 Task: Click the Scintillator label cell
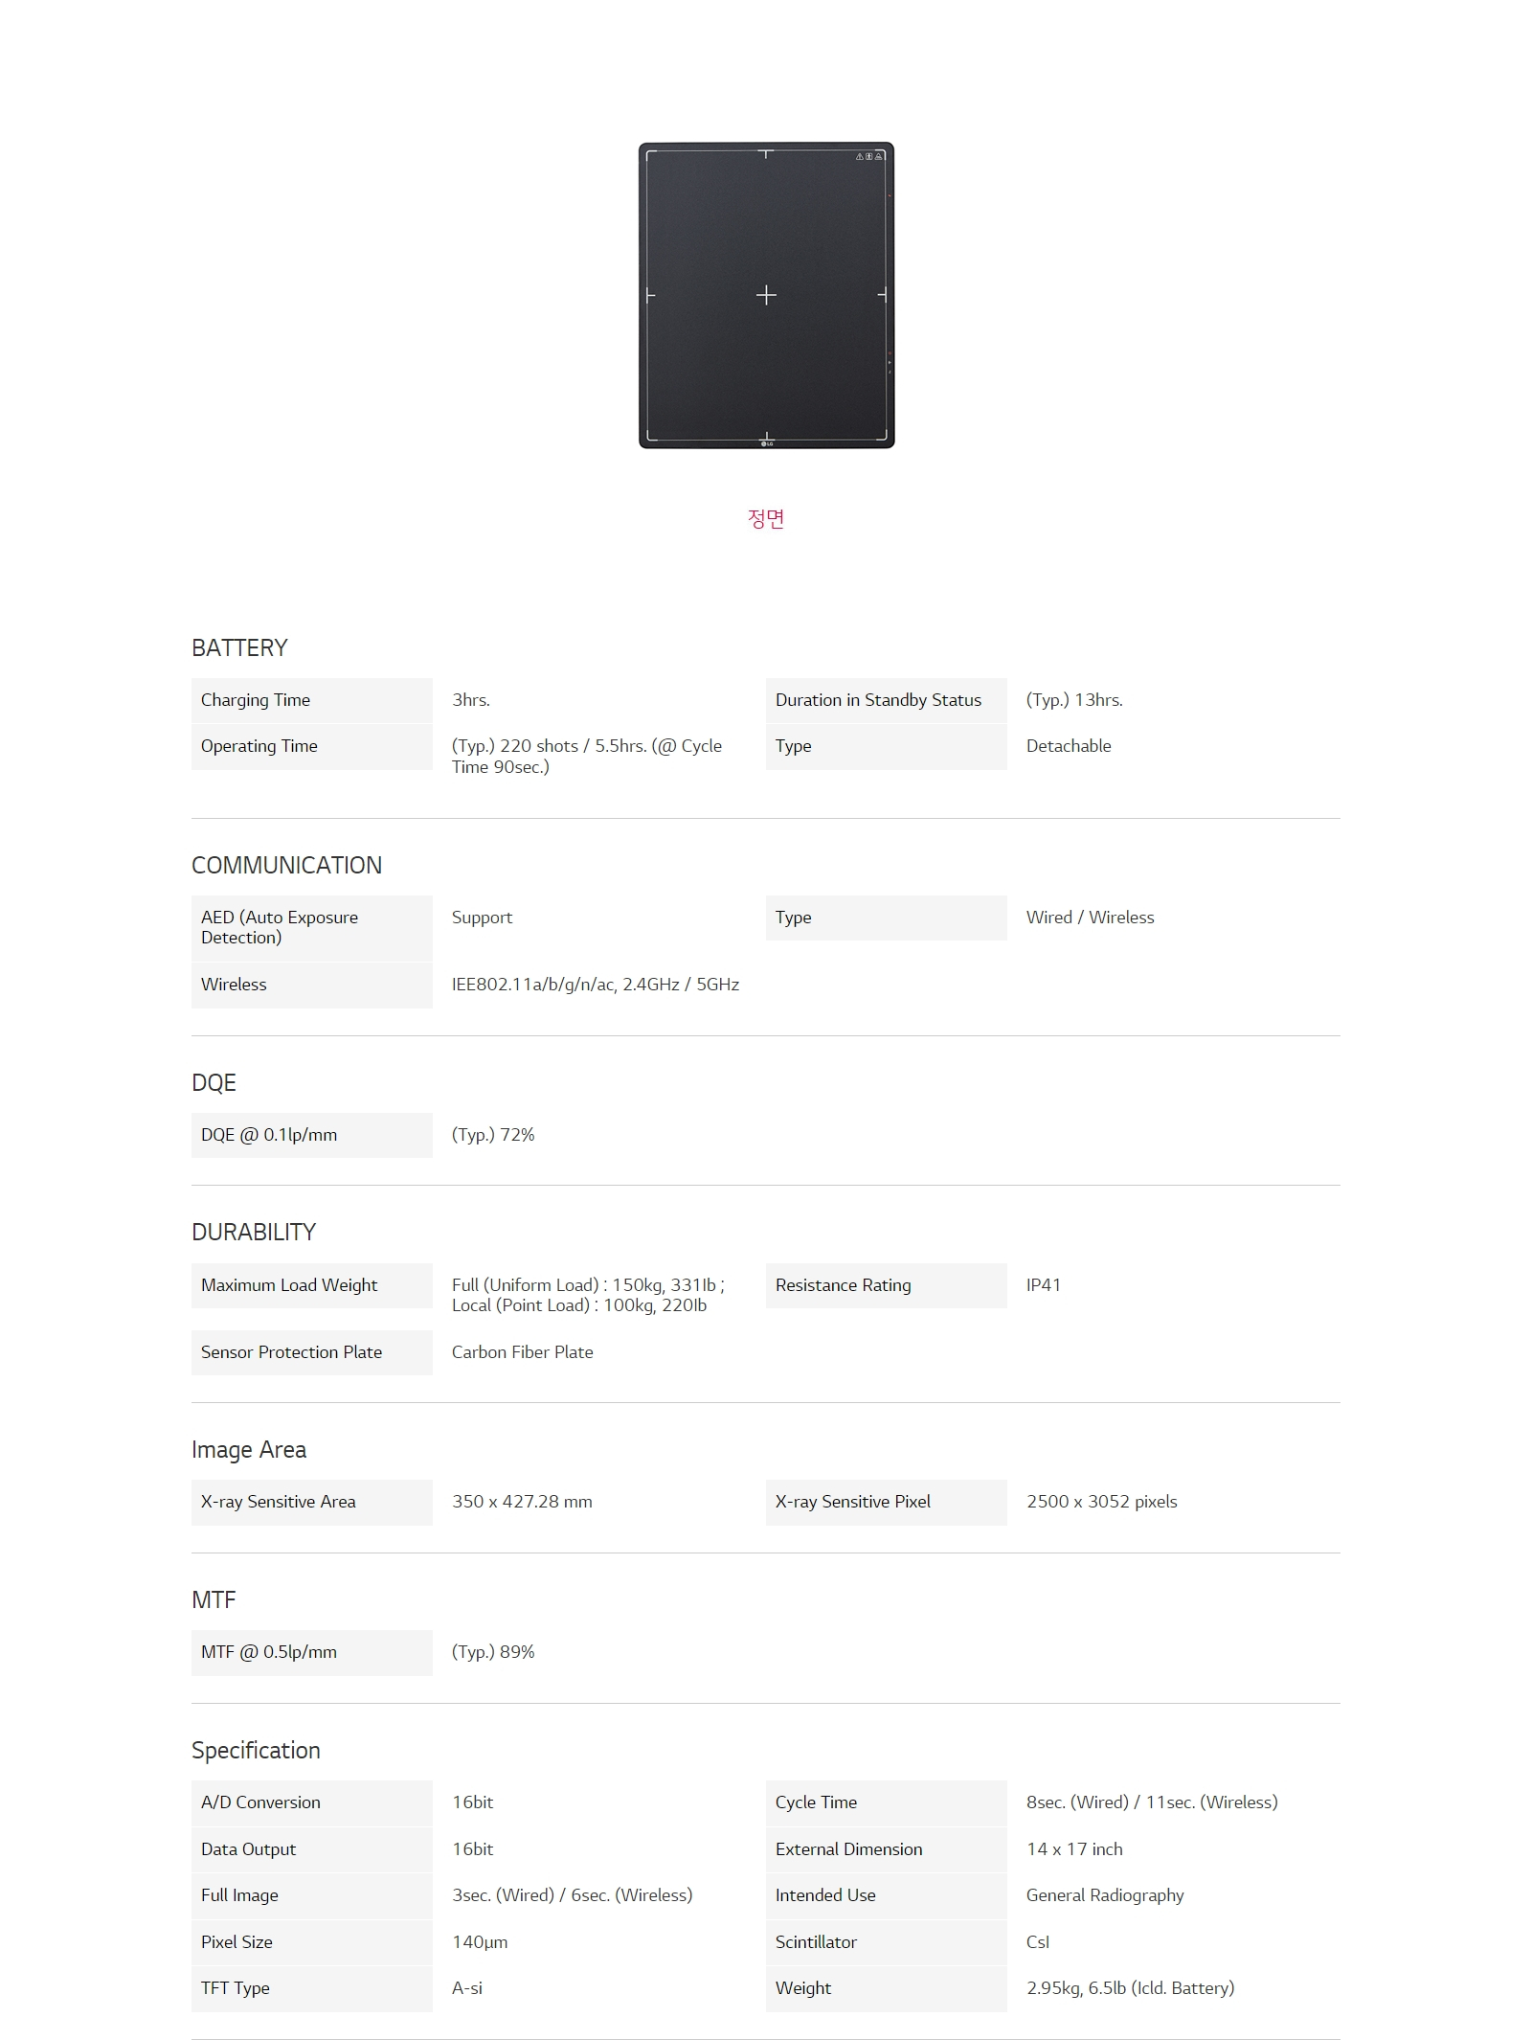(x=816, y=1942)
